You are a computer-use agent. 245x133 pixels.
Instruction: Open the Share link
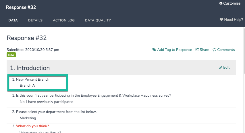pyautogui.click(x=205, y=50)
